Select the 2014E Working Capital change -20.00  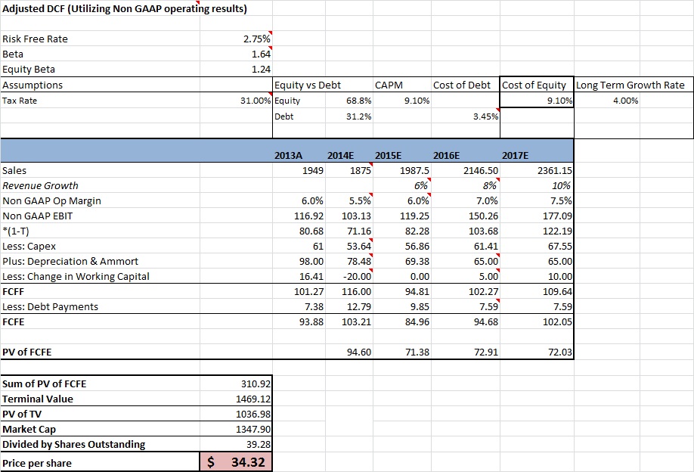(349, 276)
